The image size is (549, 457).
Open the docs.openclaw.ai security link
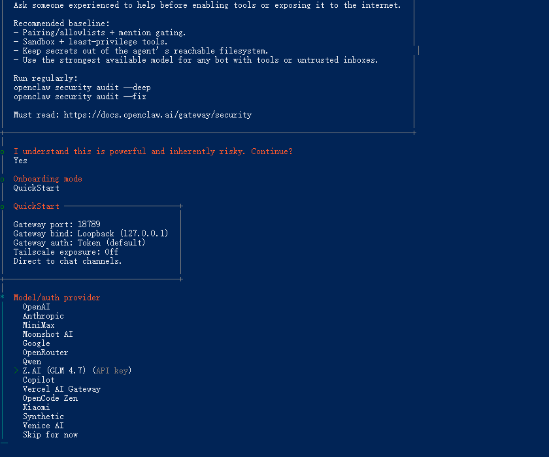coord(158,115)
